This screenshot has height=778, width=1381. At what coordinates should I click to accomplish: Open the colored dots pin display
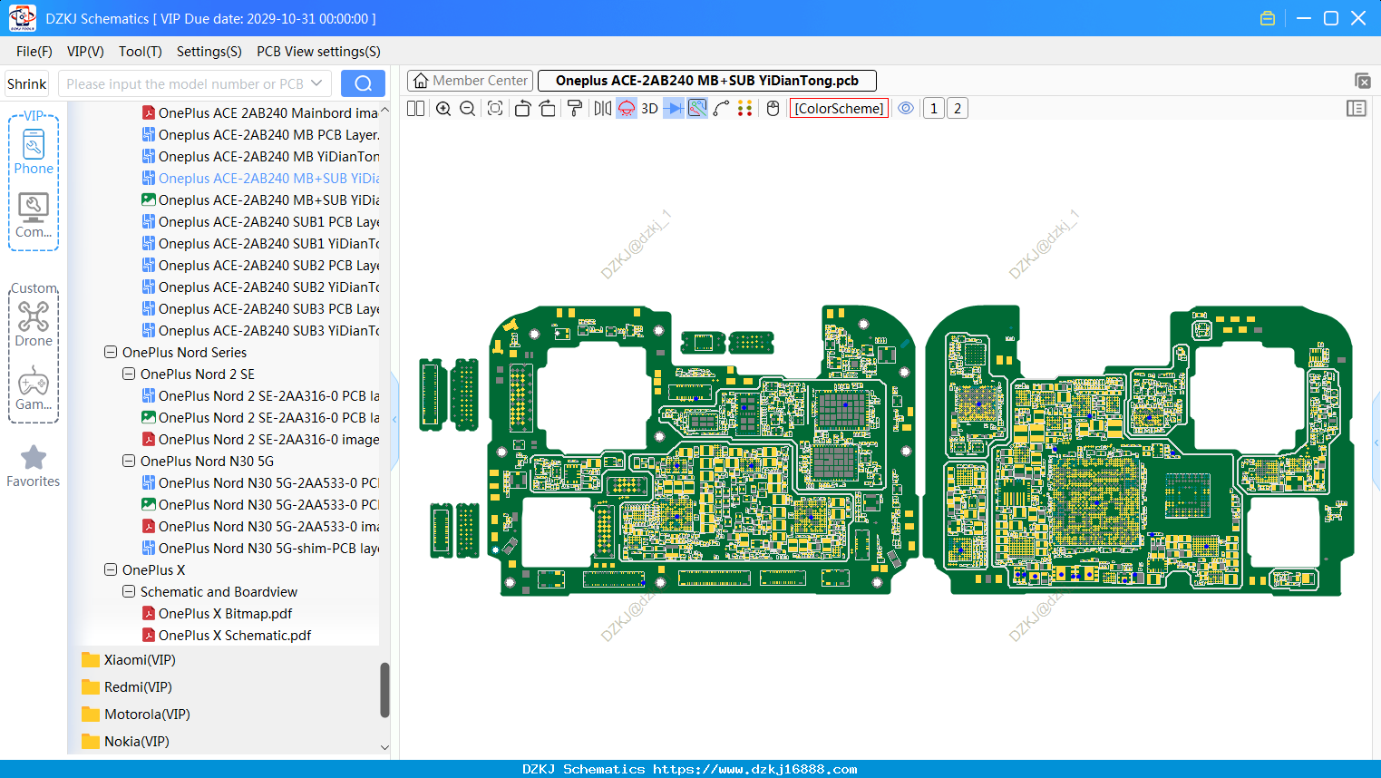(744, 109)
